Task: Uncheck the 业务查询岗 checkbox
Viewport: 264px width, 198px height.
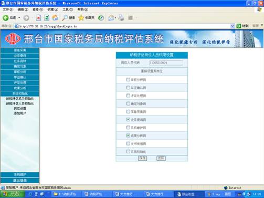Action: coord(128,119)
